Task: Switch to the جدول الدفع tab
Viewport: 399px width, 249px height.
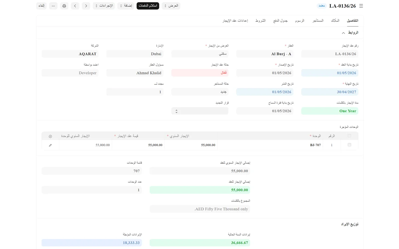Action: pyautogui.click(x=280, y=21)
